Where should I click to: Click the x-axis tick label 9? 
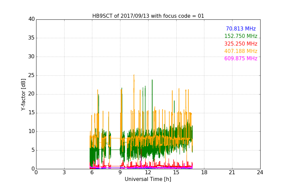click(x=120, y=173)
